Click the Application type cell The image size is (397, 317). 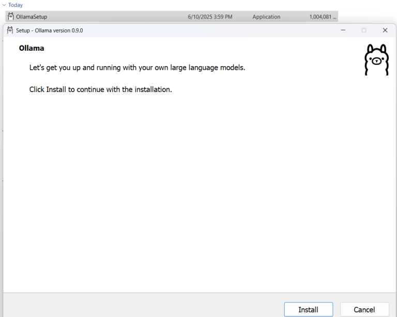[x=266, y=17]
